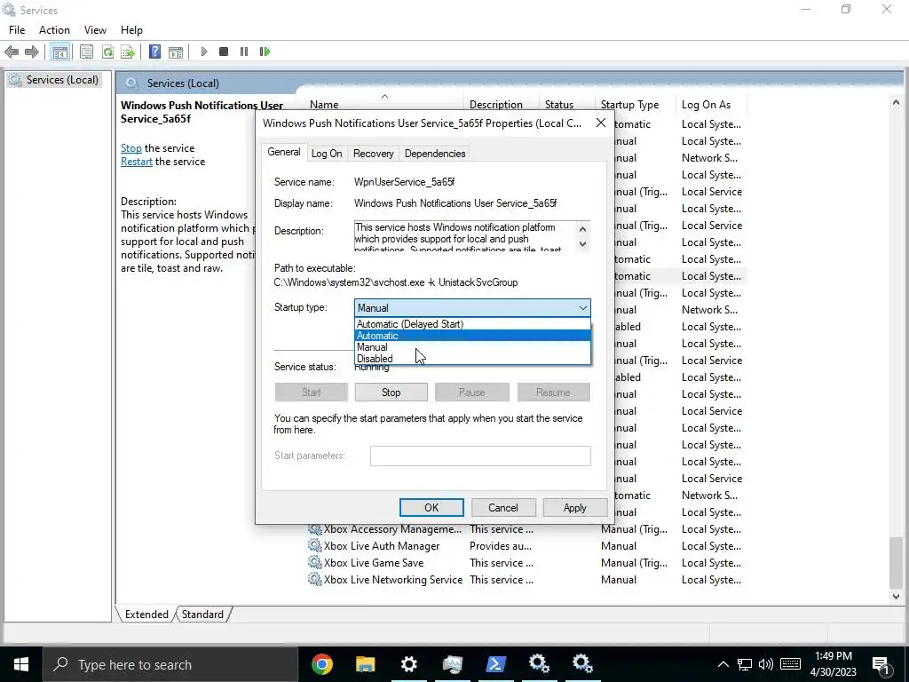The image size is (909, 682).
Task: Click the Stop button in the properties dialog
Action: click(391, 393)
